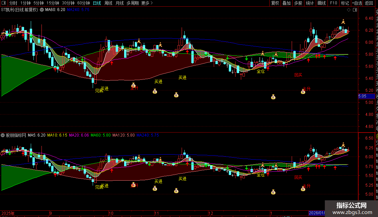Click the magenta MA20: 6.06 legend
Screen dimensions: 378x217
click(79, 135)
